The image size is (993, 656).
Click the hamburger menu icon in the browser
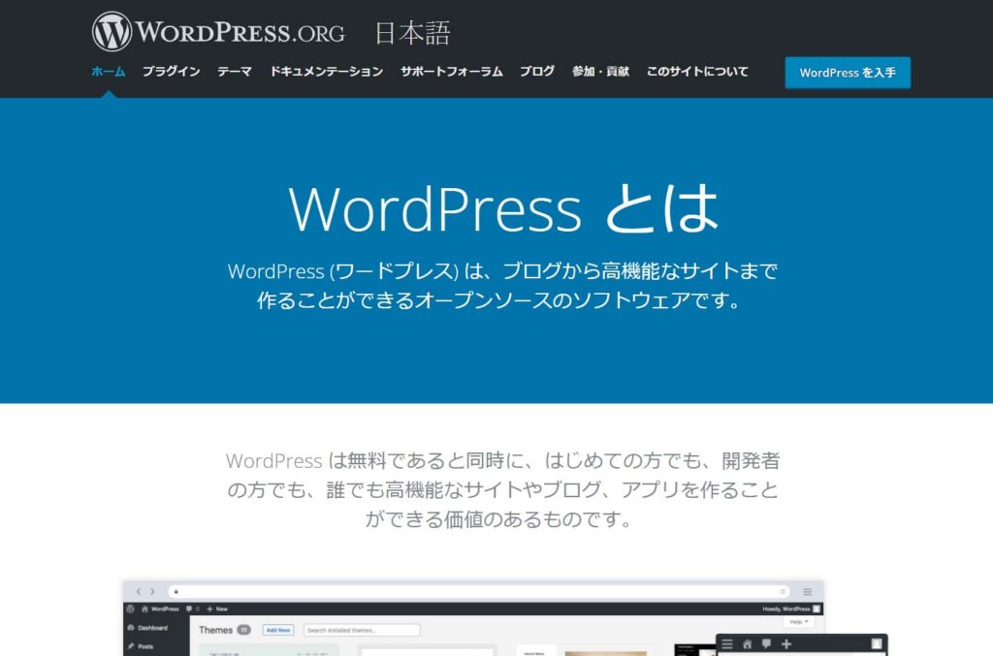click(x=806, y=590)
